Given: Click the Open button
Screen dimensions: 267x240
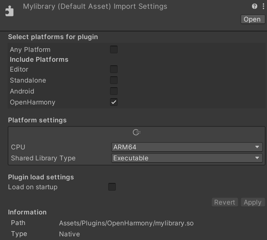Looking at the screenshot, I should pyautogui.click(x=252, y=19).
